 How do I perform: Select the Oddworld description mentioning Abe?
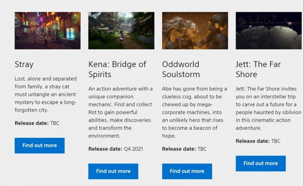click(195, 112)
